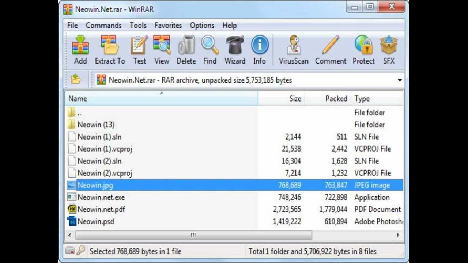This screenshot has width=468, height=263.
Task: Go up one folder level icon
Action: [x=76, y=79]
